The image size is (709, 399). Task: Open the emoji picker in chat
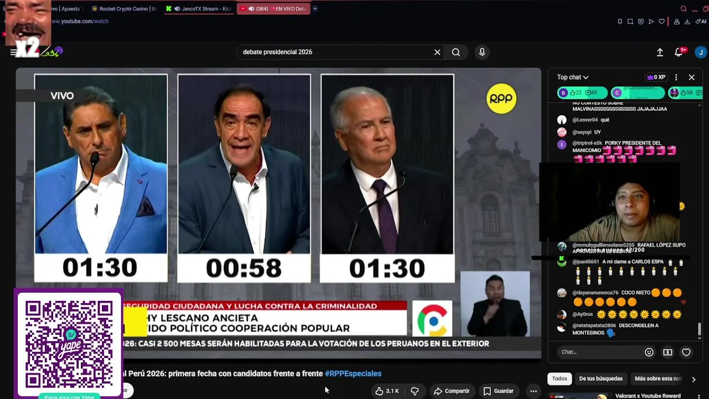click(x=649, y=352)
